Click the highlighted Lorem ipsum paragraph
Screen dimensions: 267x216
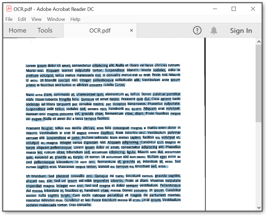(103, 75)
